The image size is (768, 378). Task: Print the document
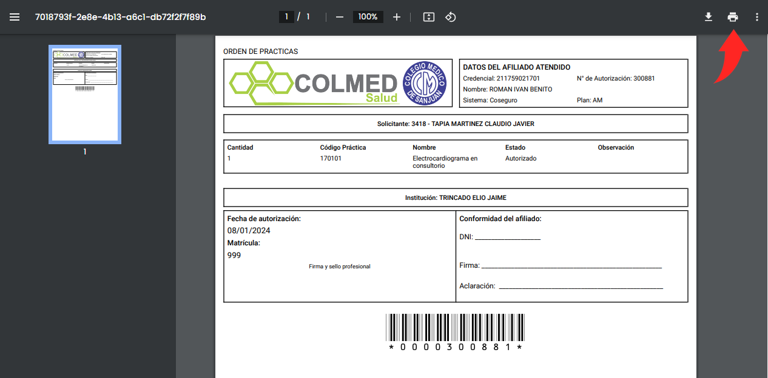(733, 17)
